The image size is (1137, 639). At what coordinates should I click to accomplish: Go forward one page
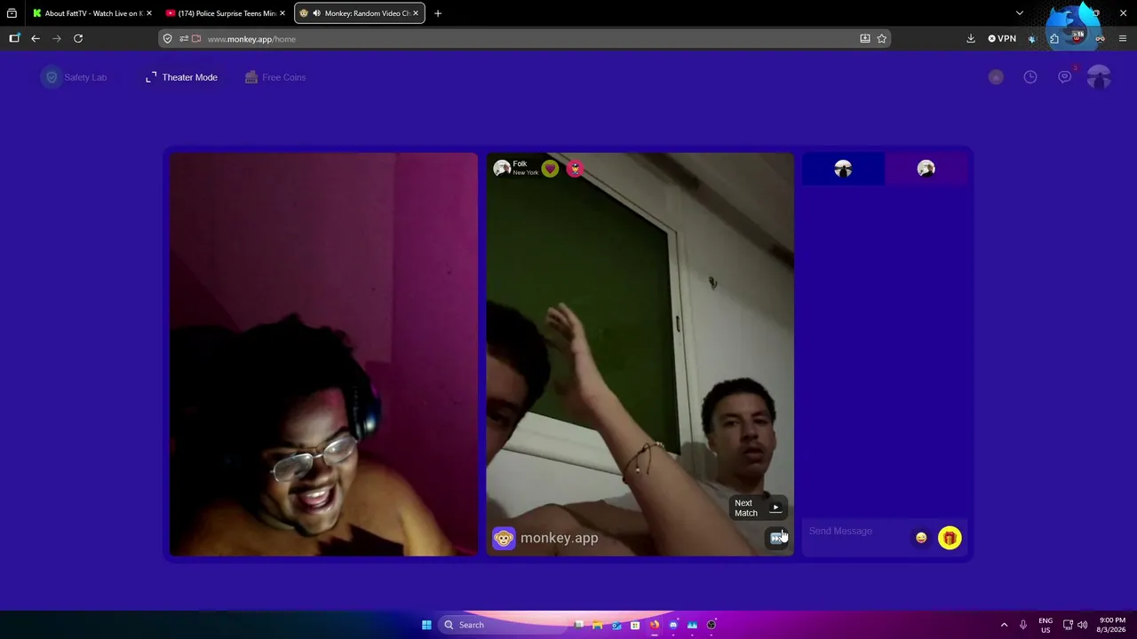57,38
